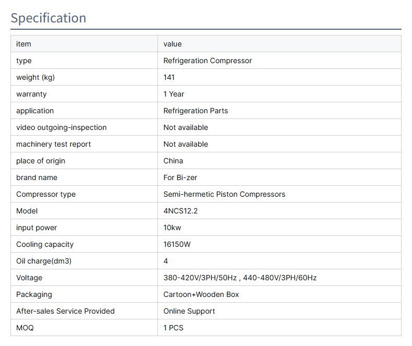This screenshot has height=346, width=412.
Task: Click the Specification heading
Action: 49,18
